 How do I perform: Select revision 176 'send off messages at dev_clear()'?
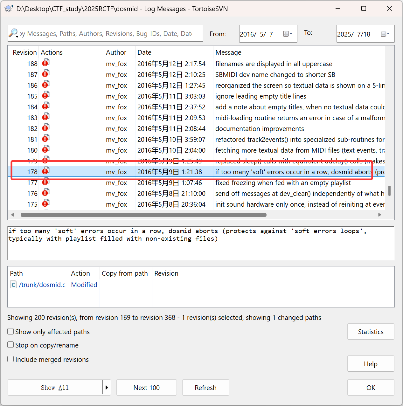(196, 194)
